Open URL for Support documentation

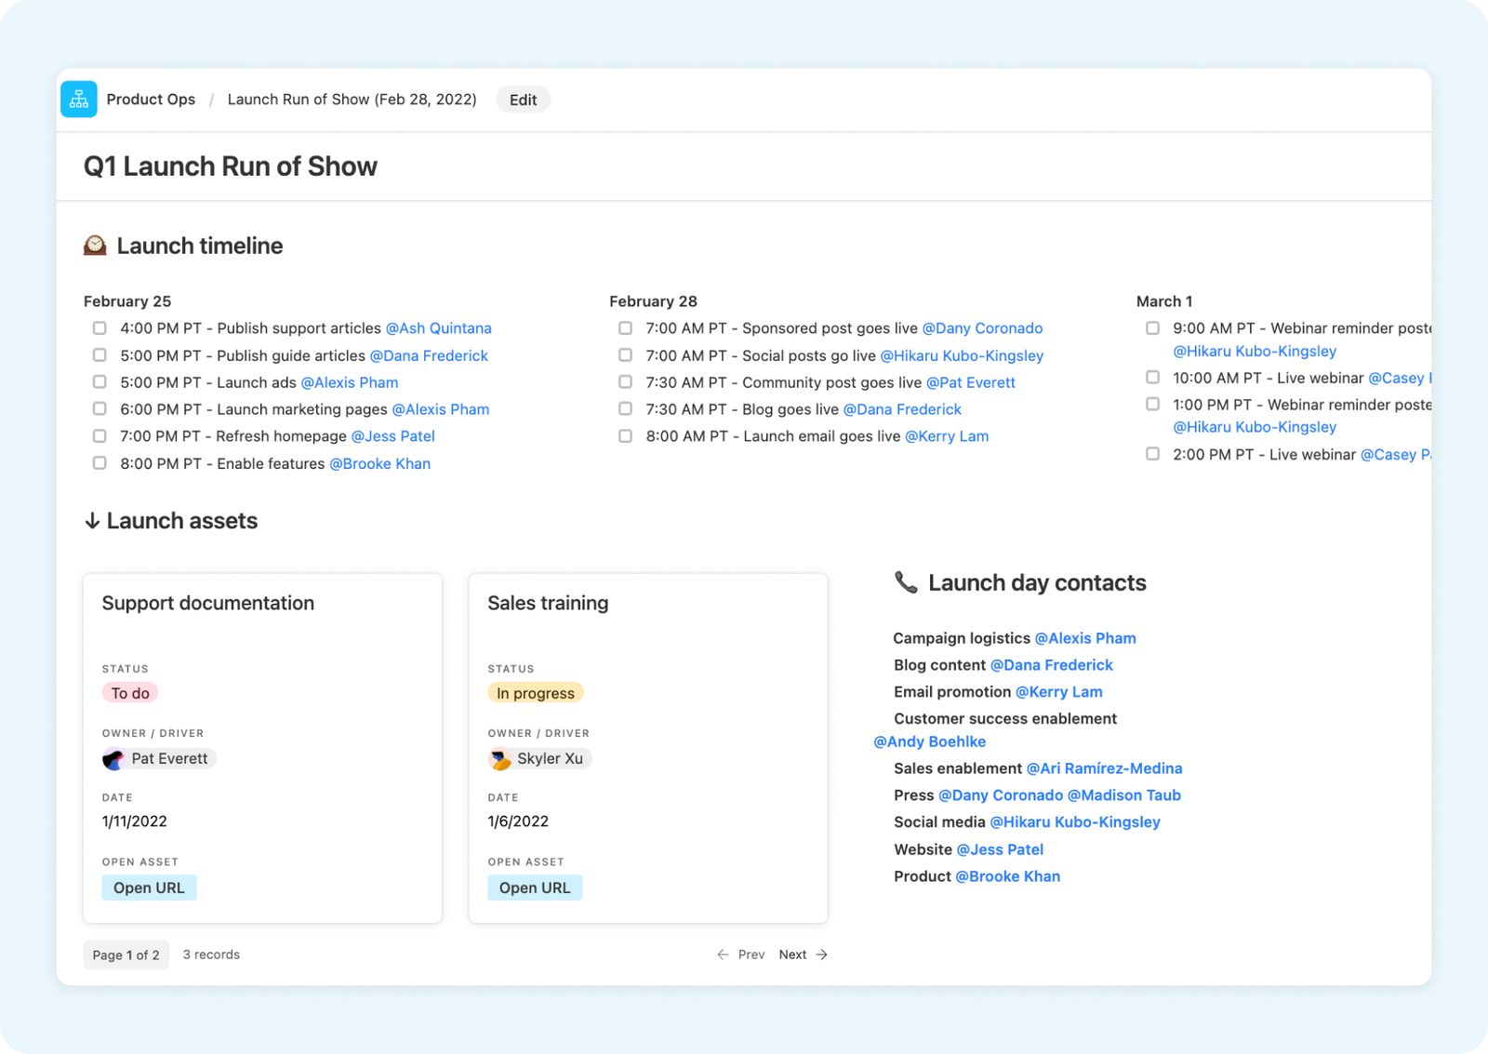point(149,887)
